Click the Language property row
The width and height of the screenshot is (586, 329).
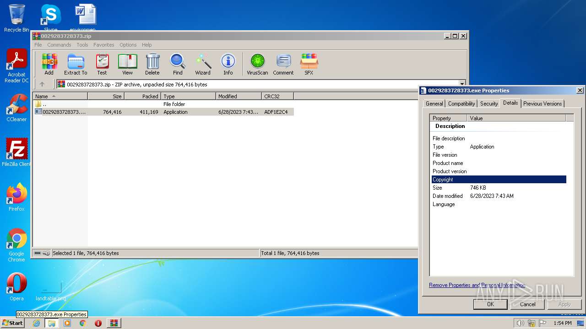tap(499, 204)
